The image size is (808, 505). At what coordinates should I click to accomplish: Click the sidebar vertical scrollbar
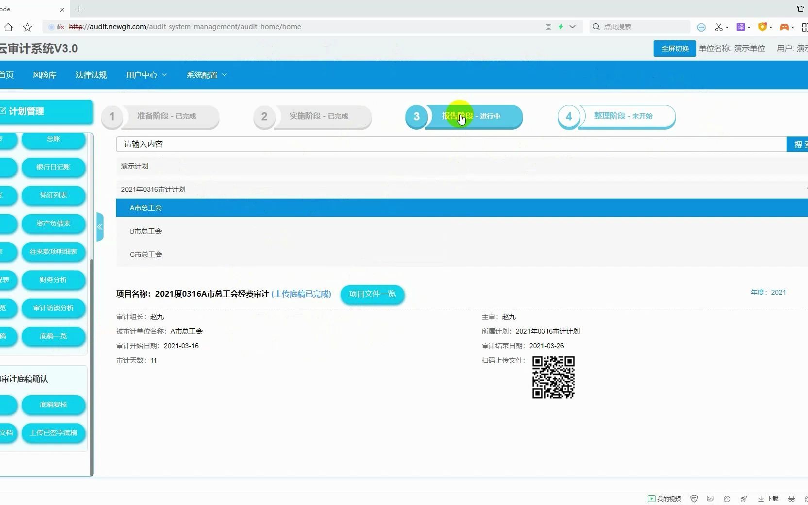[92, 367]
